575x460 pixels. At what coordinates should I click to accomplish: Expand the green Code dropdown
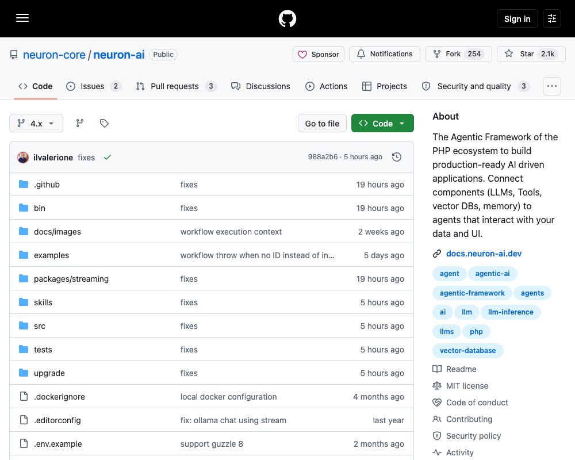point(382,123)
